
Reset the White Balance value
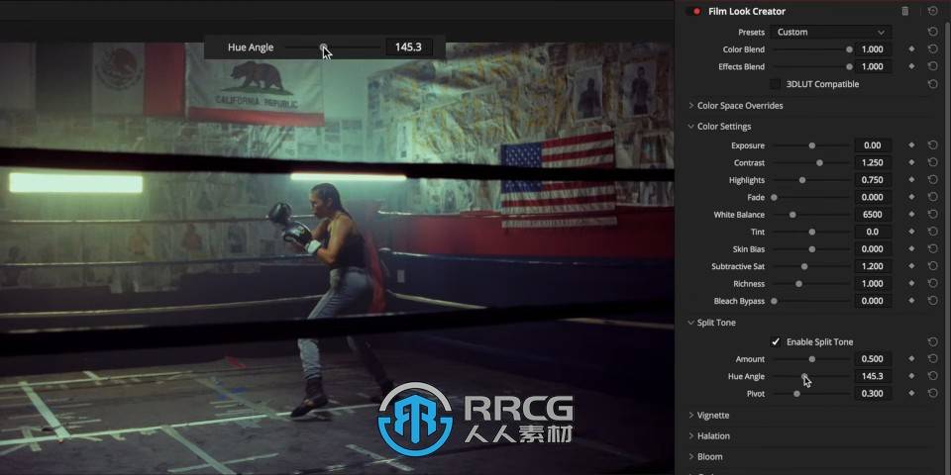click(932, 215)
